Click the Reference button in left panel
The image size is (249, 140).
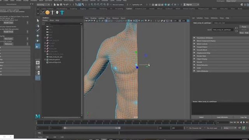(9, 44)
